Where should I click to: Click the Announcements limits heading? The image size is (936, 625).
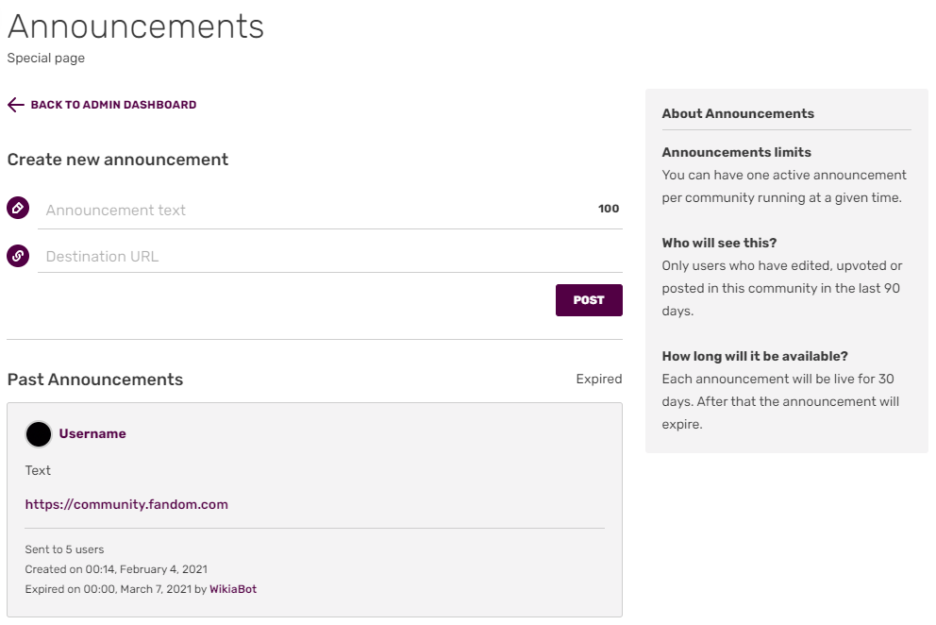(736, 152)
